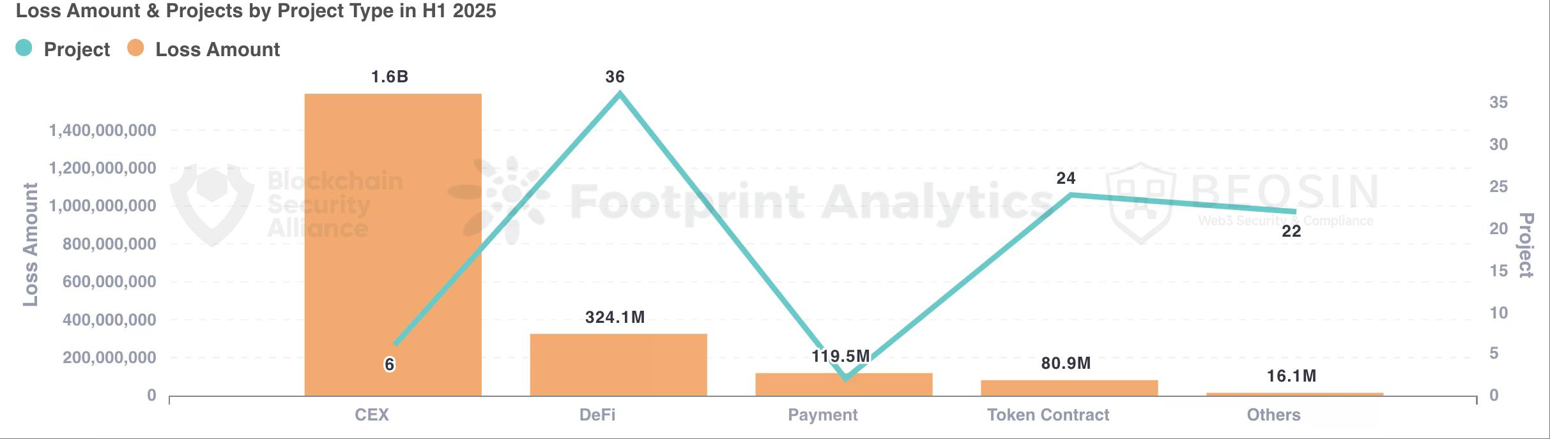Click the 36 data point on line
This screenshot has width=1550, height=439.
point(618,94)
